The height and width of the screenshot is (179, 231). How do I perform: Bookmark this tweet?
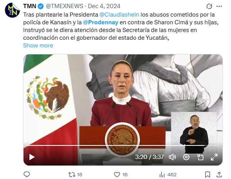[207, 175]
